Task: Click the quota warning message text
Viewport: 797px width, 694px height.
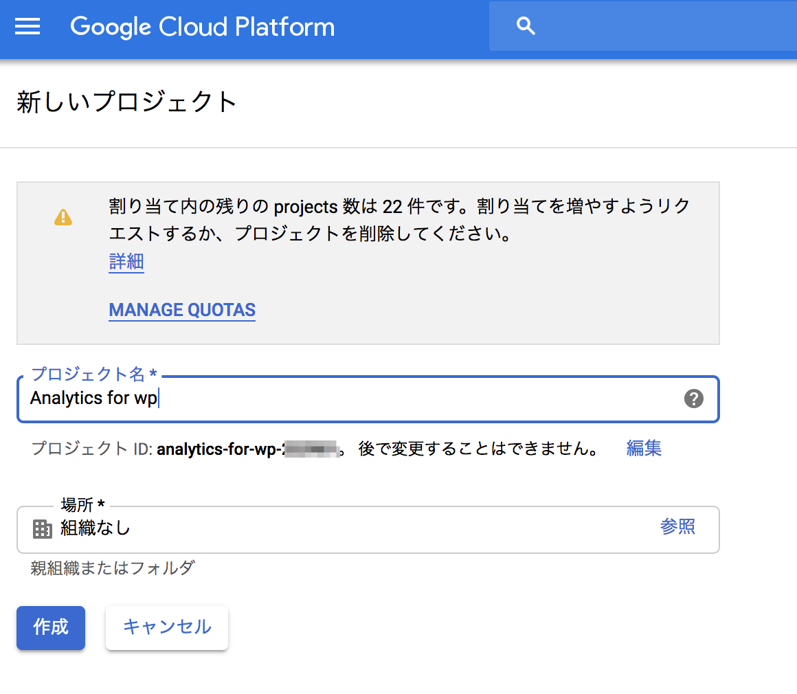Action: pyautogui.click(x=399, y=220)
